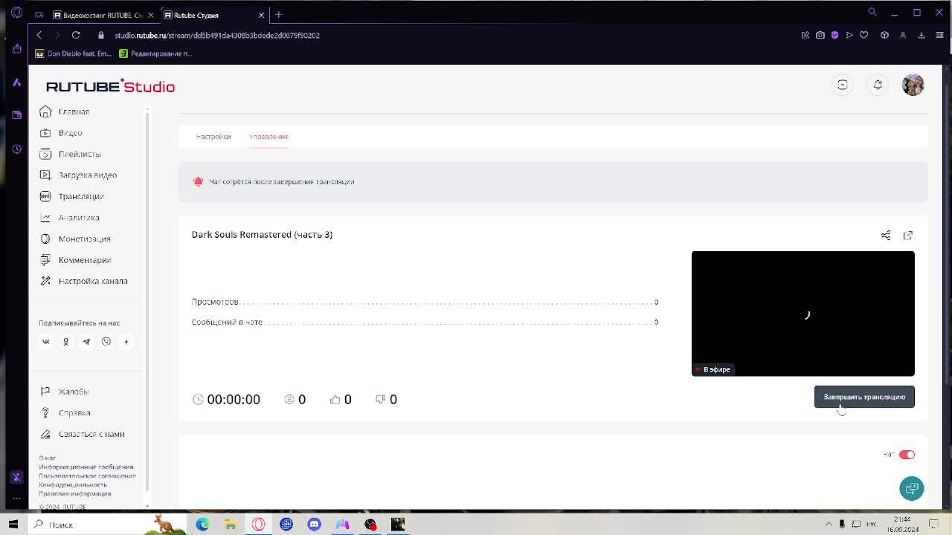Click Завершить трансляцию button
The height and width of the screenshot is (535, 952).
click(864, 397)
